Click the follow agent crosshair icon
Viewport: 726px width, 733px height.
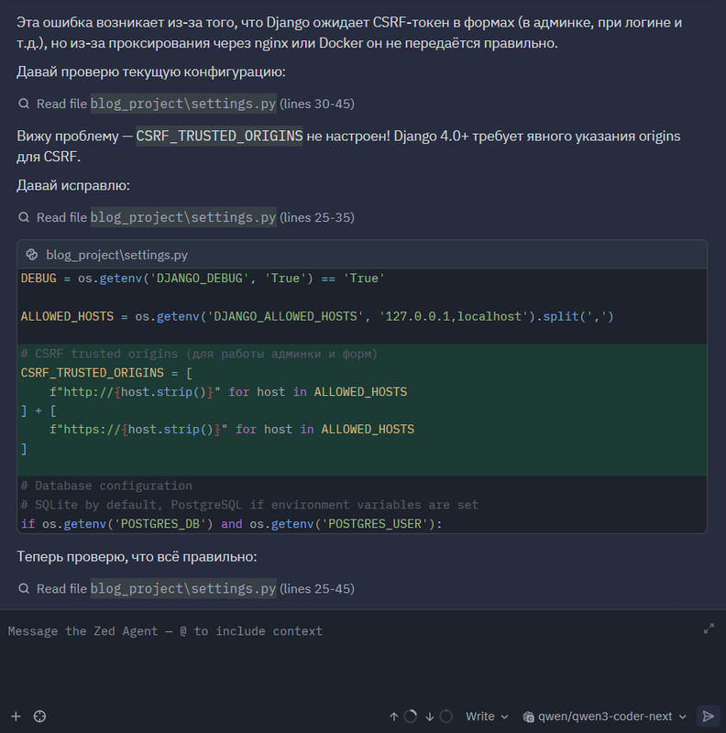point(39,717)
